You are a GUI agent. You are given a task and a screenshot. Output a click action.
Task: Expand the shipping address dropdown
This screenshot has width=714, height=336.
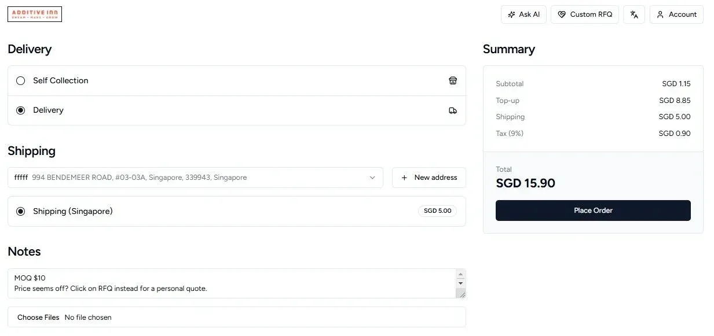pos(195,178)
